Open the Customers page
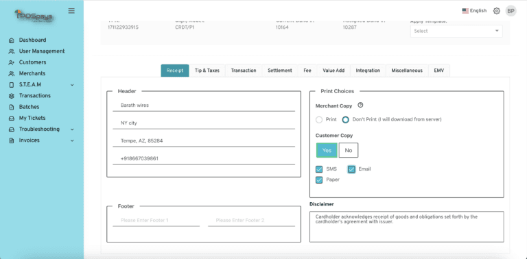 (x=33, y=62)
